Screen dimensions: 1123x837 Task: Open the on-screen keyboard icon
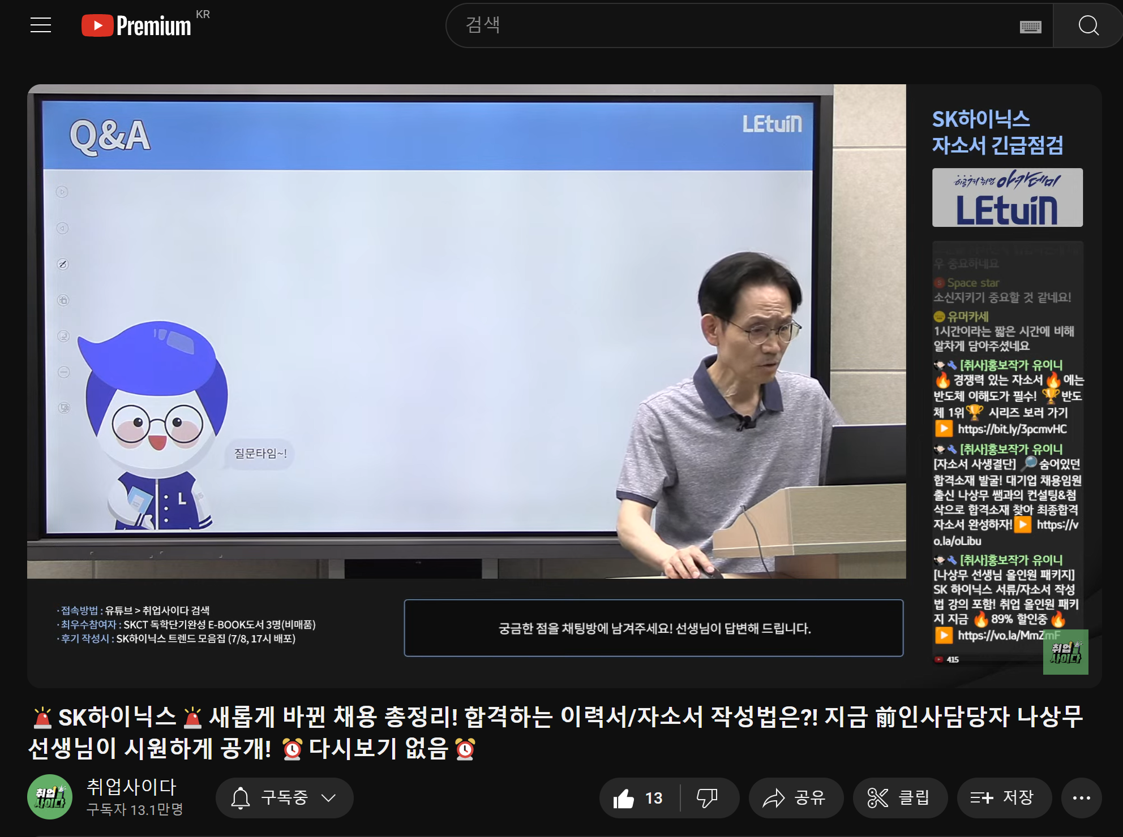(1030, 27)
